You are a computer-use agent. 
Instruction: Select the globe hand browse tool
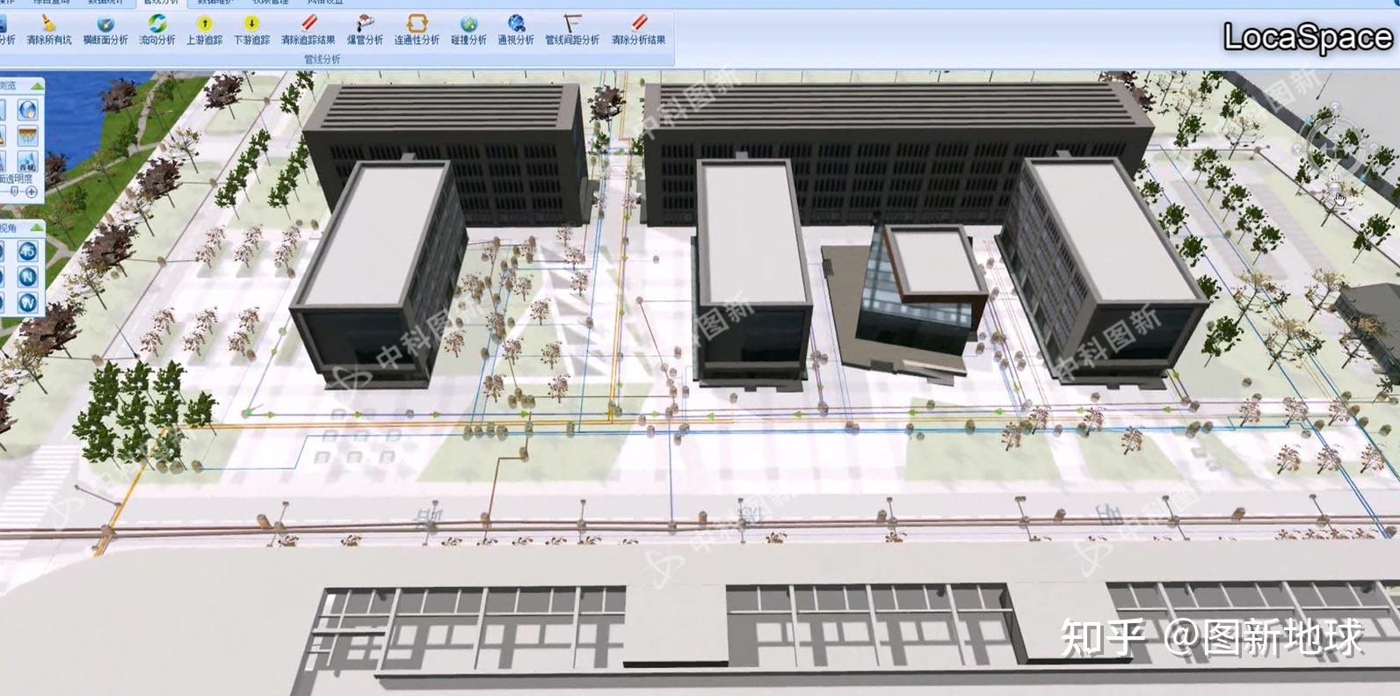pos(28,109)
